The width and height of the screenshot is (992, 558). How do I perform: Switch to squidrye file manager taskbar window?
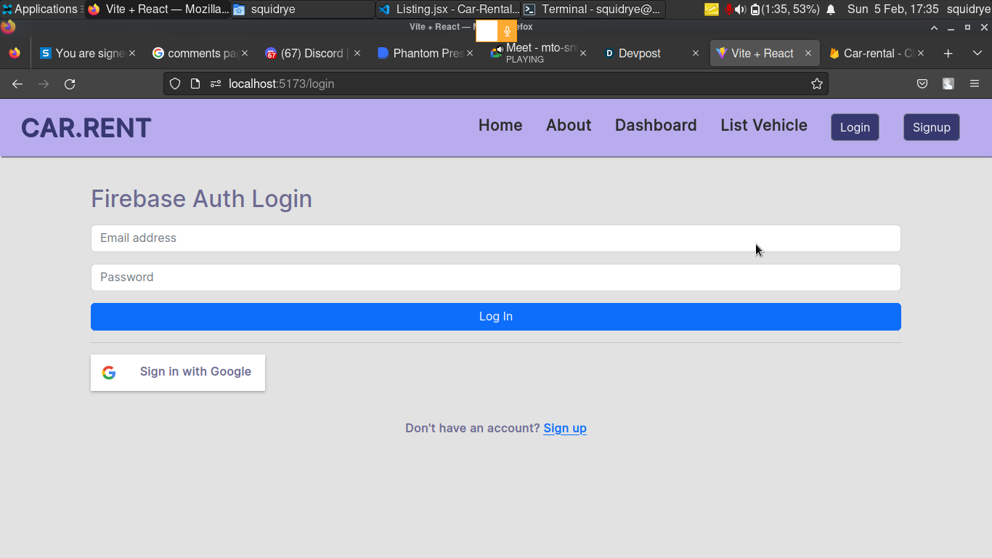(x=303, y=9)
